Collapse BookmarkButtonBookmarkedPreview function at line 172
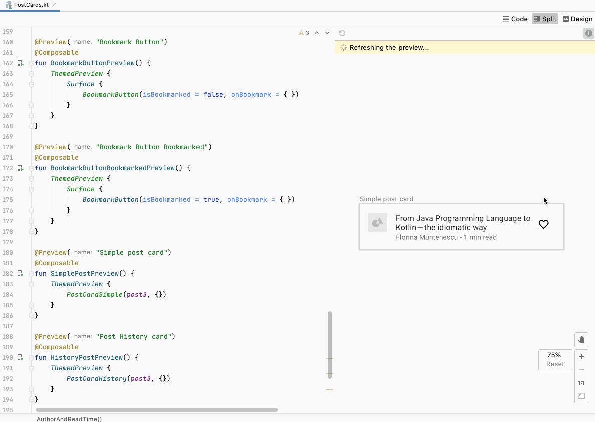This screenshot has width=595, height=422. coord(32,168)
